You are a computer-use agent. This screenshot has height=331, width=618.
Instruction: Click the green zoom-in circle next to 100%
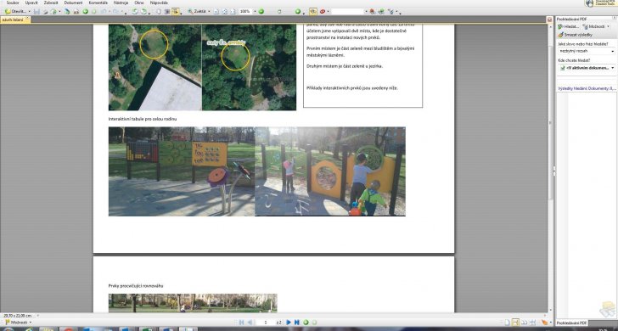tap(261, 12)
